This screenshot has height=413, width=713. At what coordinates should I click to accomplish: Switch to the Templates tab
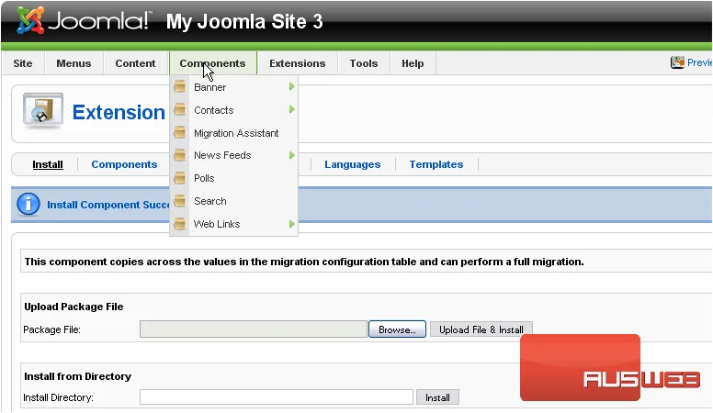[436, 164]
